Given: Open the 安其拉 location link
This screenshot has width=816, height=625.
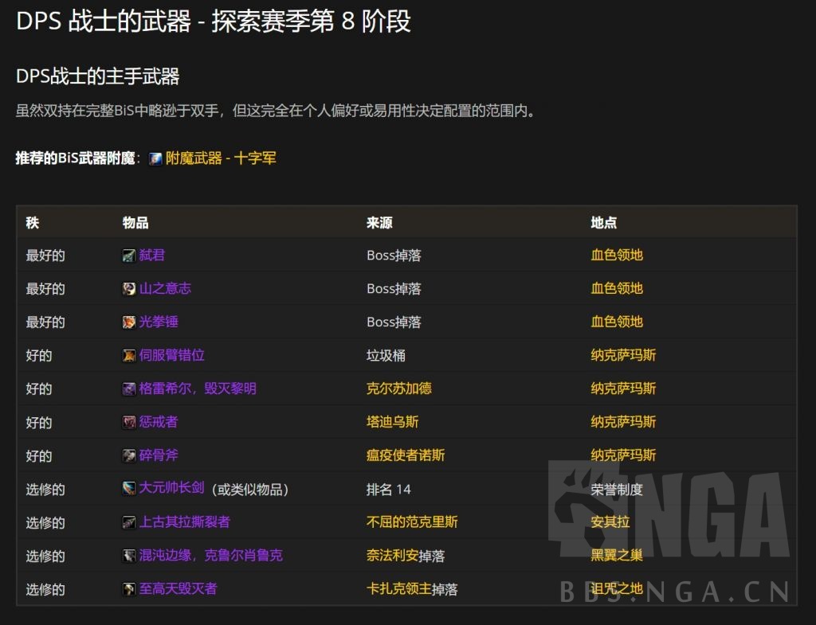Looking at the screenshot, I should tap(610, 522).
